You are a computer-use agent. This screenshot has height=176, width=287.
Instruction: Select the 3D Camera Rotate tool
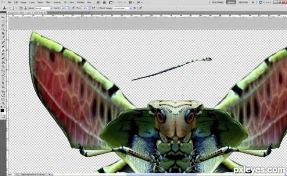coord(3,95)
